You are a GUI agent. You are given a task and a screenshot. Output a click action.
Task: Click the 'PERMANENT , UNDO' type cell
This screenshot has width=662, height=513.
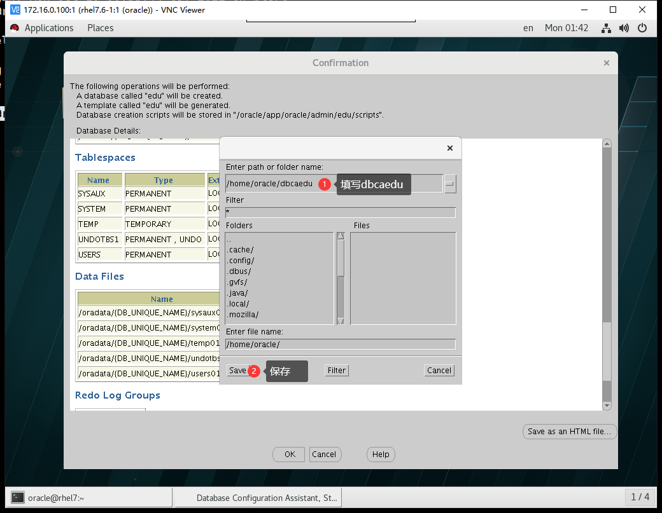tap(165, 240)
